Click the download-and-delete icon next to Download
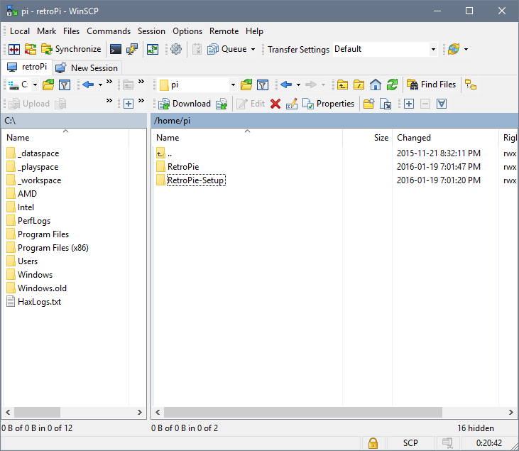The image size is (519, 451). pyautogui.click(x=222, y=104)
